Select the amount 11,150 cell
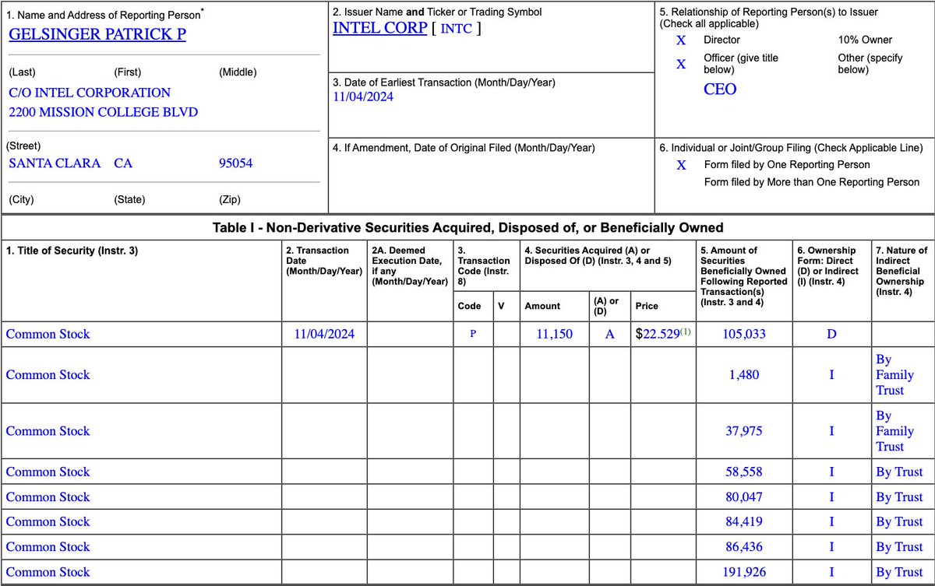 coord(555,334)
